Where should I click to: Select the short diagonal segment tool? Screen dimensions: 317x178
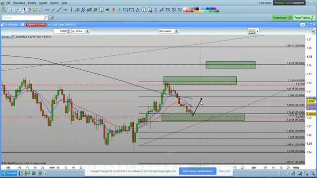point(53,10)
